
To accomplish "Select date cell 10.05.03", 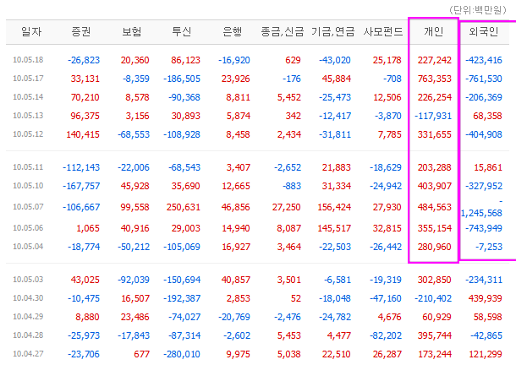I will (x=28, y=280).
